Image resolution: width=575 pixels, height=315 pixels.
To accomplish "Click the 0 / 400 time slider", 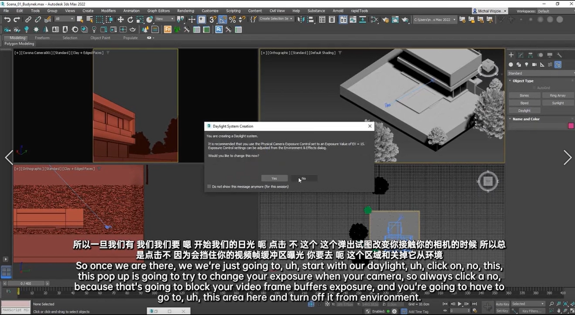I will pos(26,283).
